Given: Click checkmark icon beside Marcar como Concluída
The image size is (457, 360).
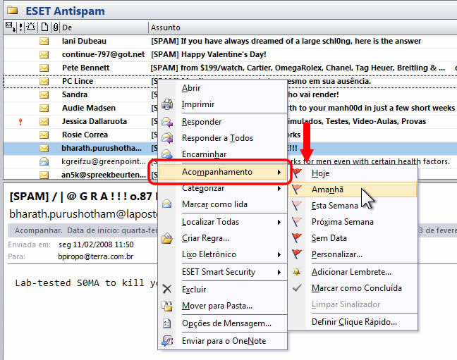Looking at the screenshot, I should pyautogui.click(x=297, y=288).
